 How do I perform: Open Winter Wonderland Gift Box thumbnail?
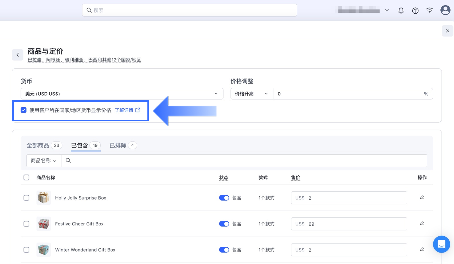(x=44, y=250)
